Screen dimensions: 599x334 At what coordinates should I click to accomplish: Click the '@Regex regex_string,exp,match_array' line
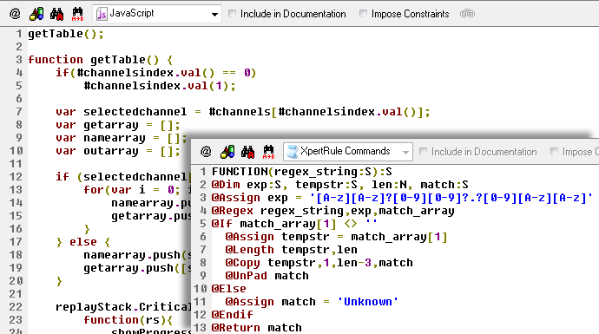[333, 210]
